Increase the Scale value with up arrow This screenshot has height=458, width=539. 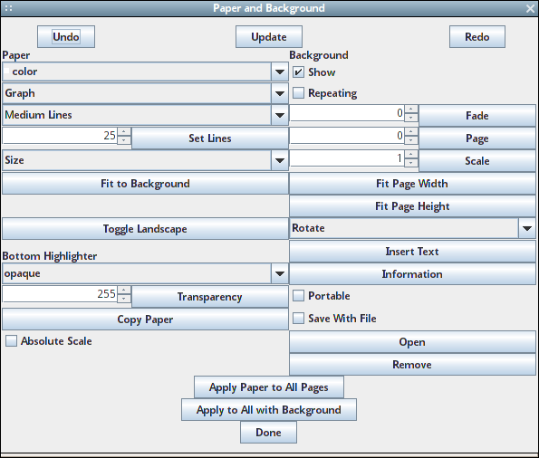(410, 154)
